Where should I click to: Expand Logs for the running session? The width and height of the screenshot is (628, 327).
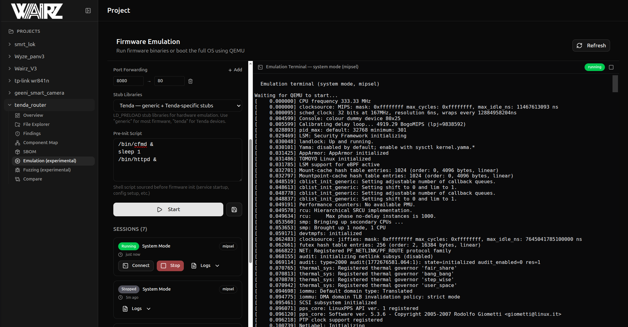tap(205, 266)
